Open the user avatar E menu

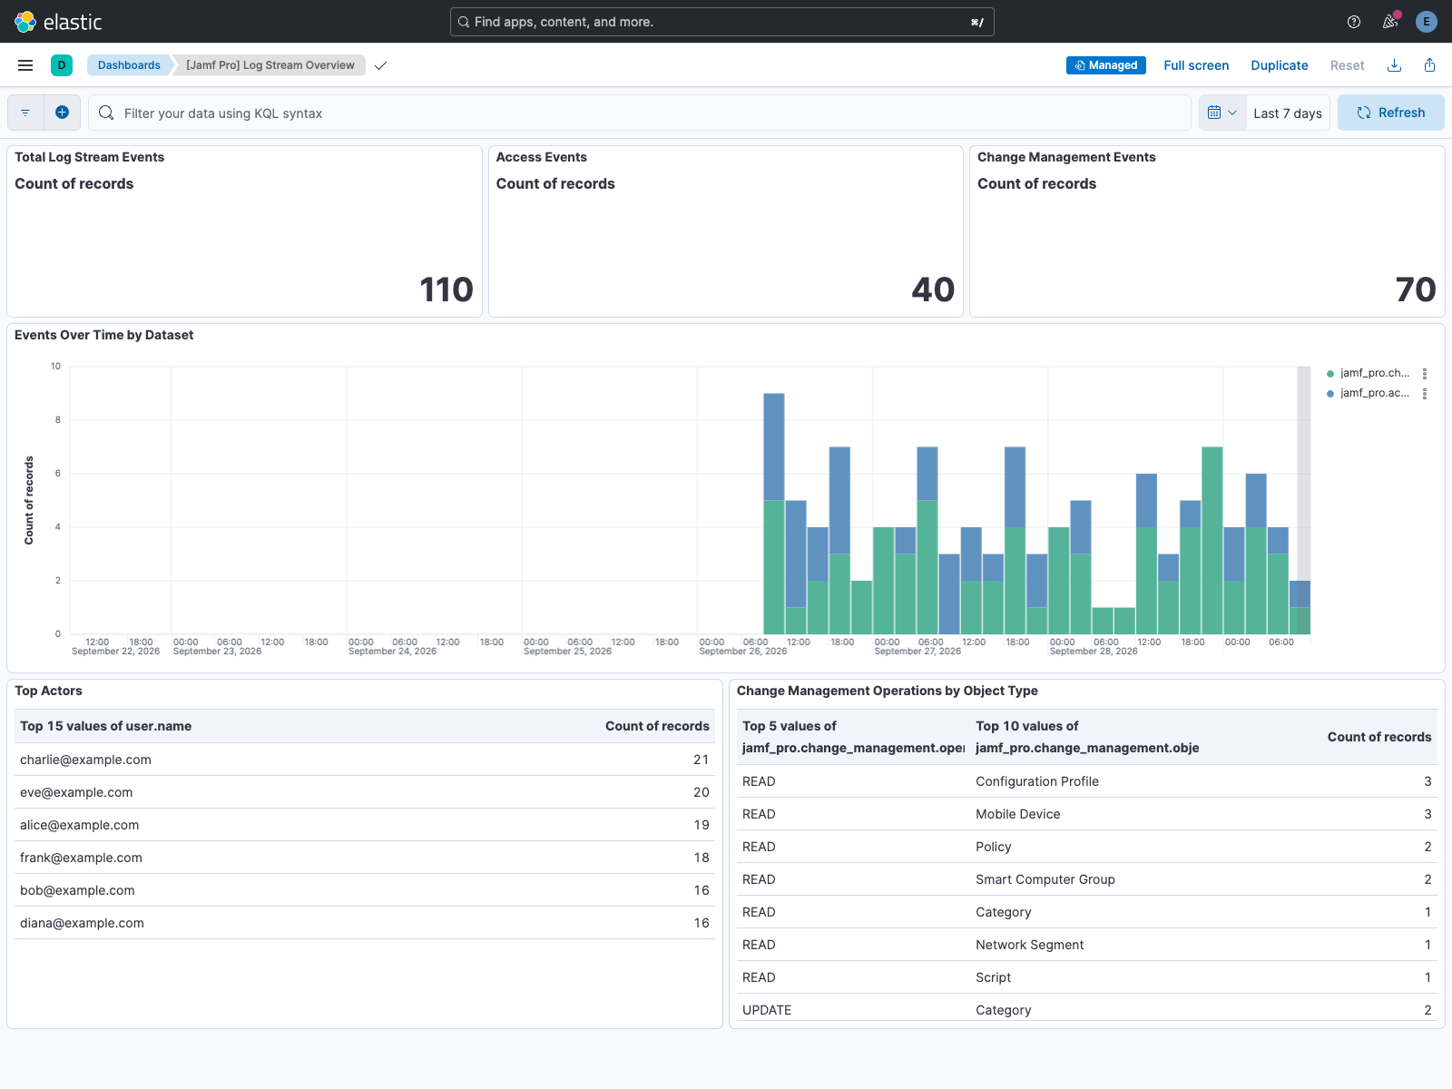pos(1427,22)
